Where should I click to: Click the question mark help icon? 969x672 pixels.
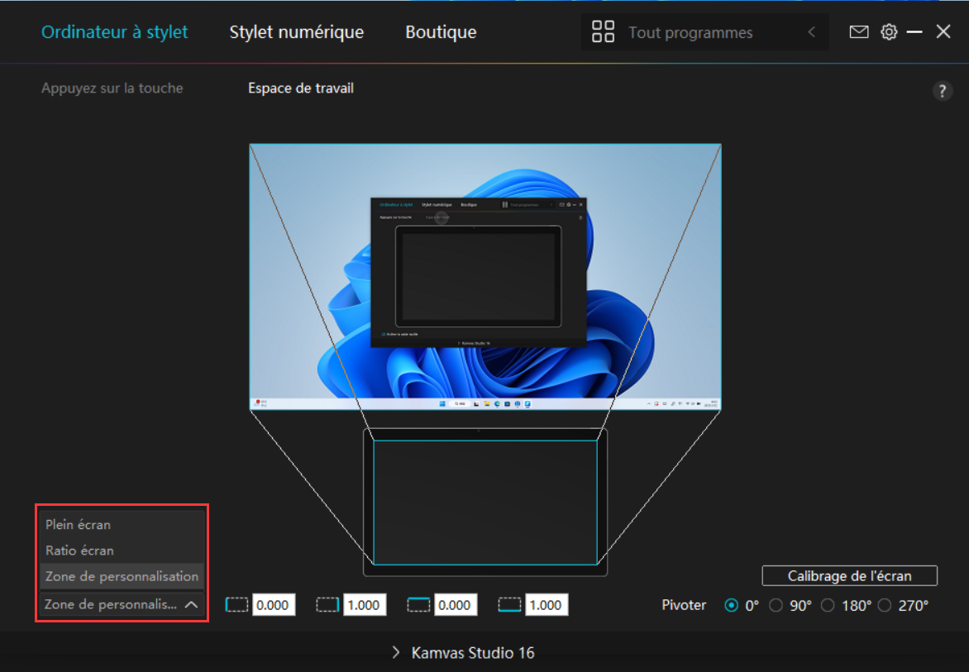(x=943, y=91)
